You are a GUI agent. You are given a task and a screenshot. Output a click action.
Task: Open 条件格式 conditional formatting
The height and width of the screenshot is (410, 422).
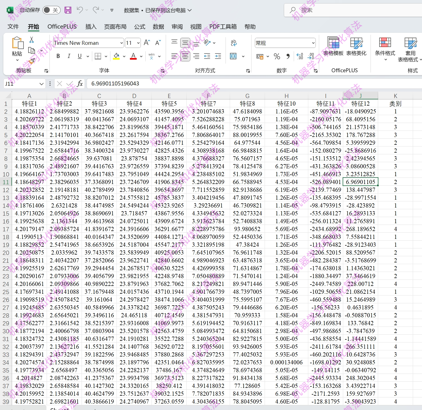pyautogui.click(x=385, y=49)
